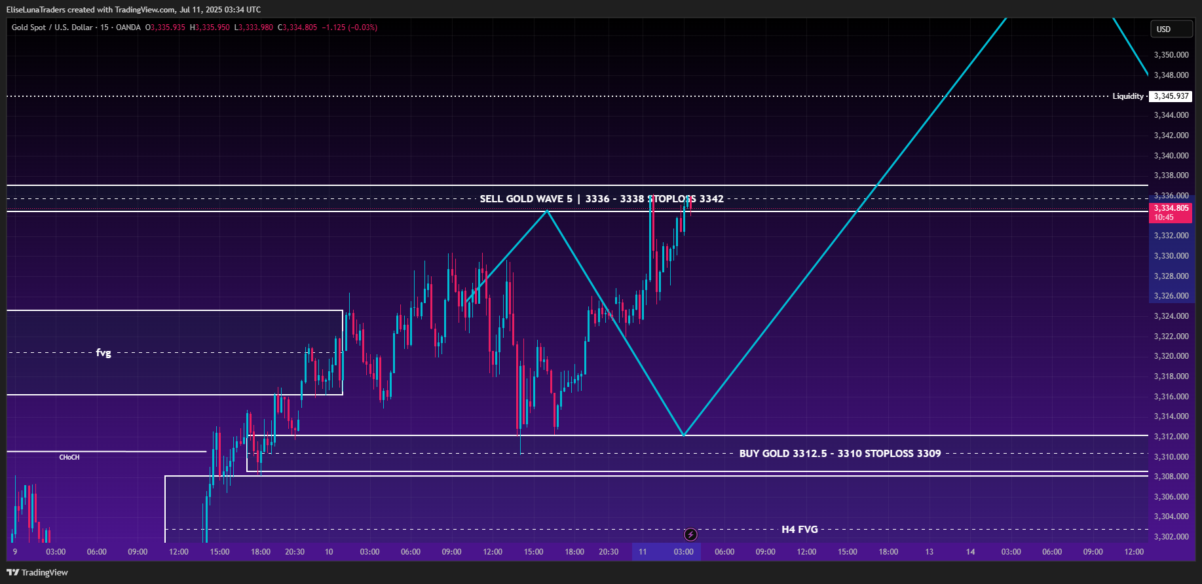Click the change value −1.125 (−0.03%)
Viewport: 1202px width, 584px height.
coord(350,27)
